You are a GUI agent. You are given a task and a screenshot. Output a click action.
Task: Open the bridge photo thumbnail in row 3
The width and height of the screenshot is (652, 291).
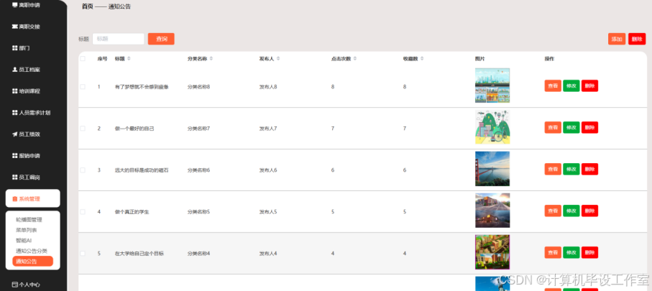(492, 169)
